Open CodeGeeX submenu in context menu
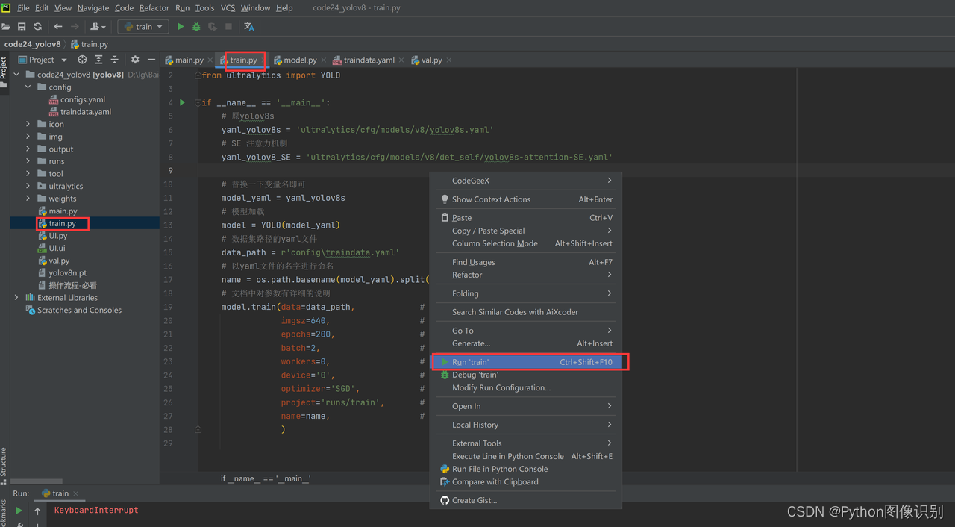955x527 pixels. click(x=526, y=181)
